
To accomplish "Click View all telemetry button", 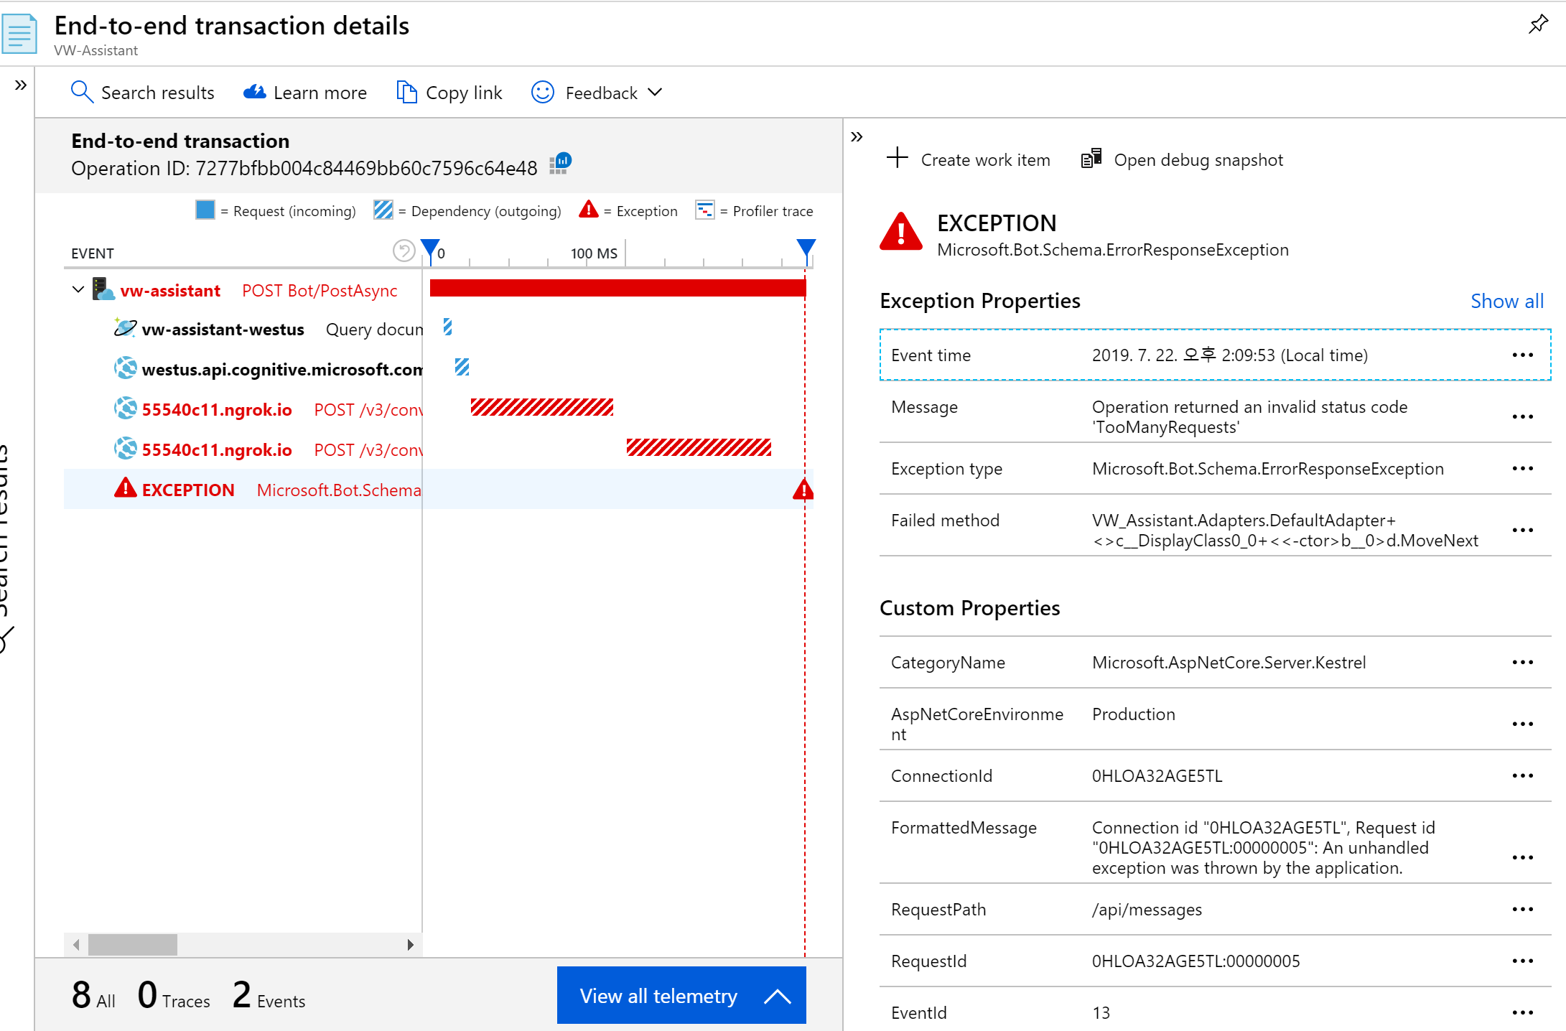I will [681, 995].
